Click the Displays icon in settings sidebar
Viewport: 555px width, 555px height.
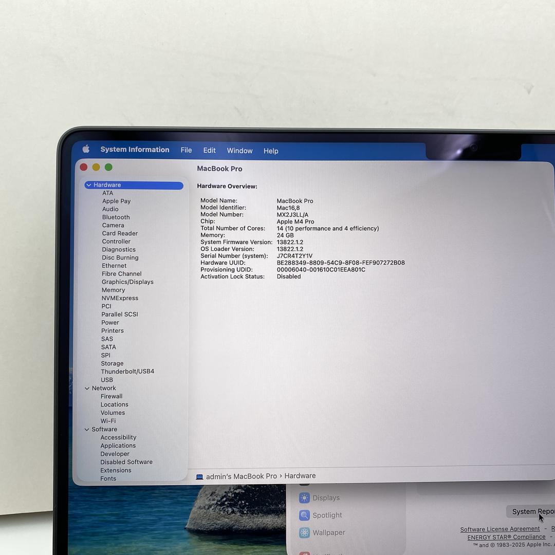(x=305, y=497)
